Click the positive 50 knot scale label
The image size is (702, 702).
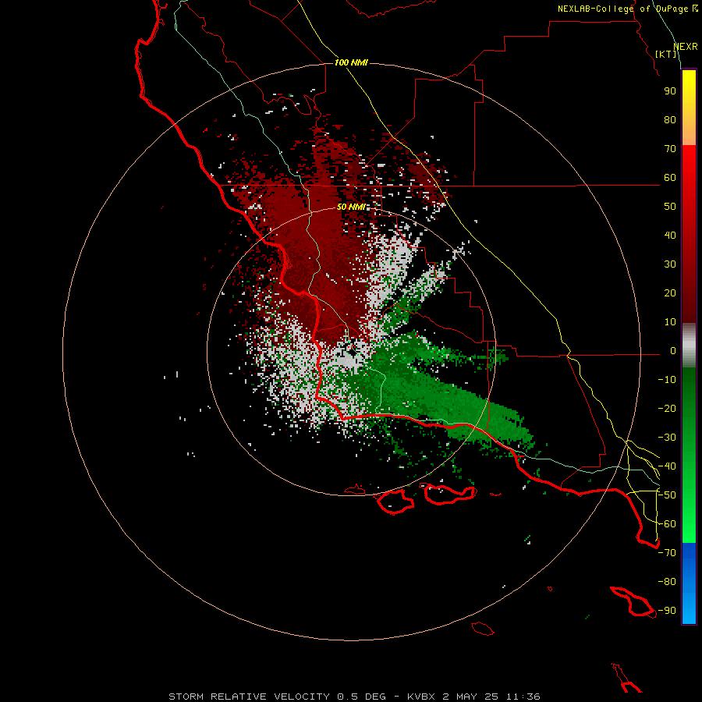[x=670, y=207]
